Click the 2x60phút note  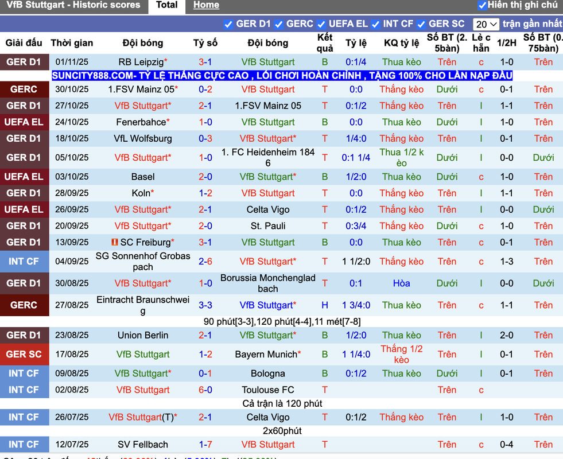(x=282, y=431)
